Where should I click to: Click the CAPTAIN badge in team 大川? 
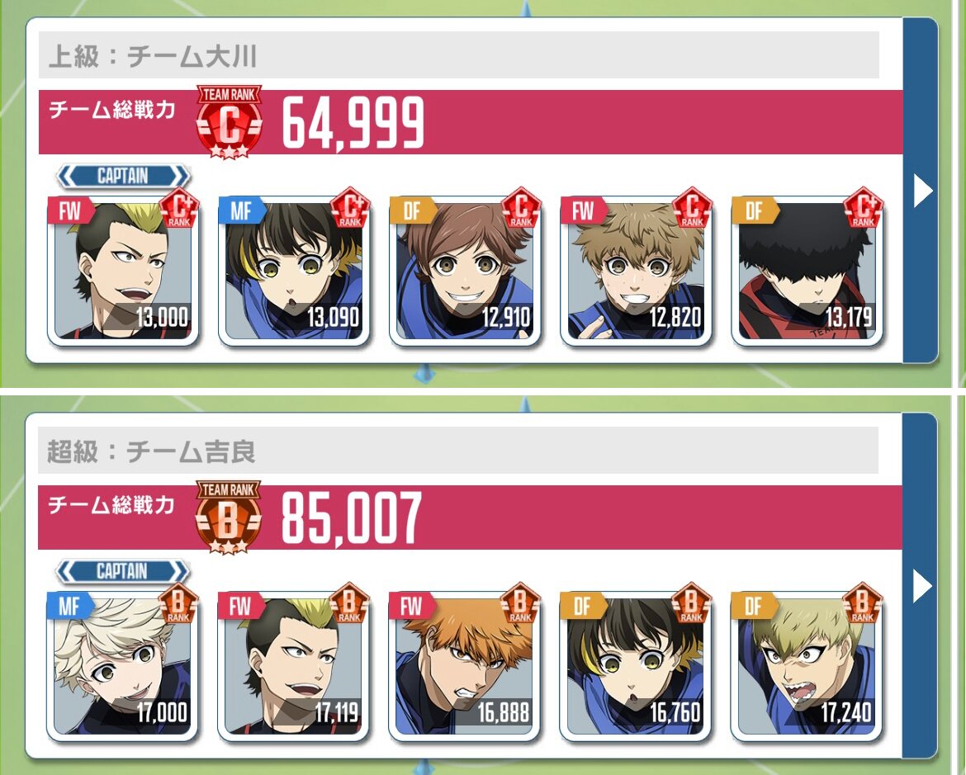coord(123,176)
